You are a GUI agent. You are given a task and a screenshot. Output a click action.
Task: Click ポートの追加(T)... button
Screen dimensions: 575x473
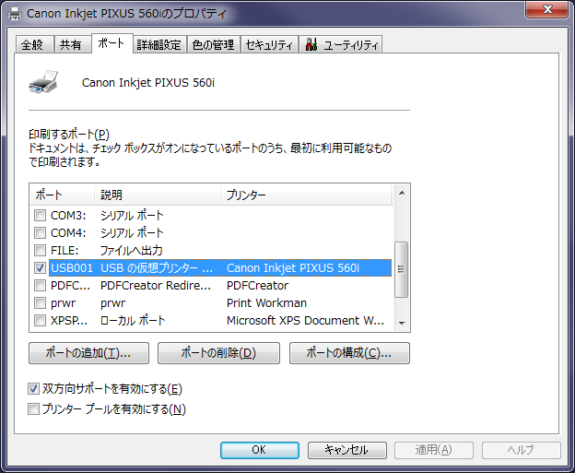(x=88, y=353)
